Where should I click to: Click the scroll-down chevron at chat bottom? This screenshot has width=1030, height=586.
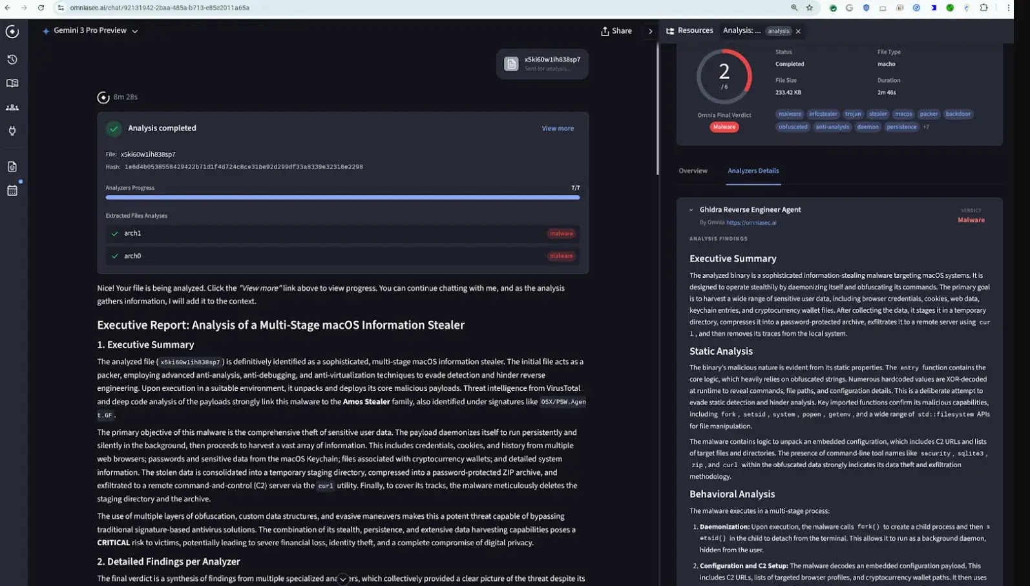pos(343,579)
